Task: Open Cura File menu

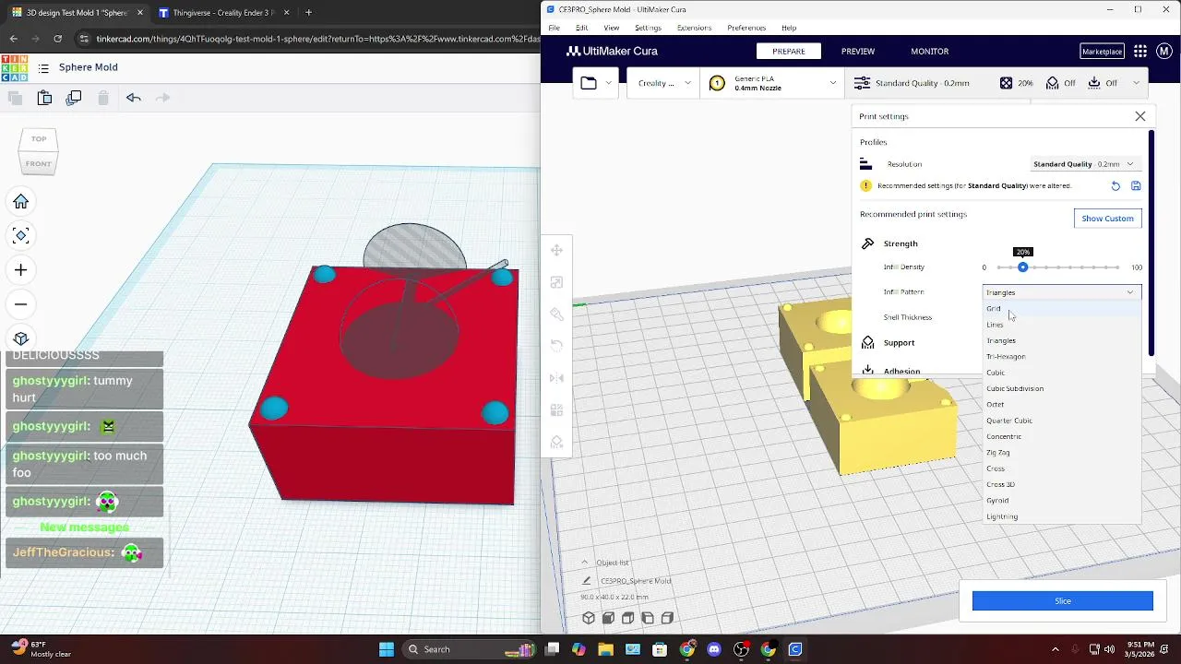Action: (554, 28)
